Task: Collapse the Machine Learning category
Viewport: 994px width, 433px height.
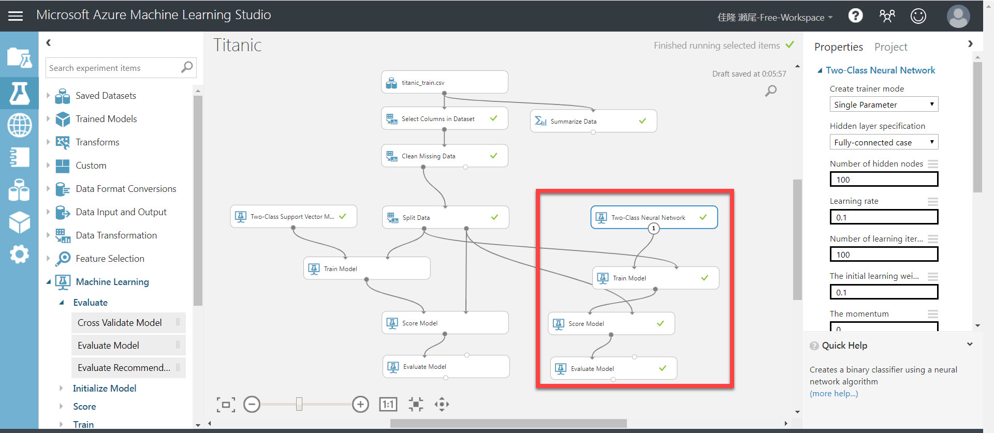Action: coord(48,282)
